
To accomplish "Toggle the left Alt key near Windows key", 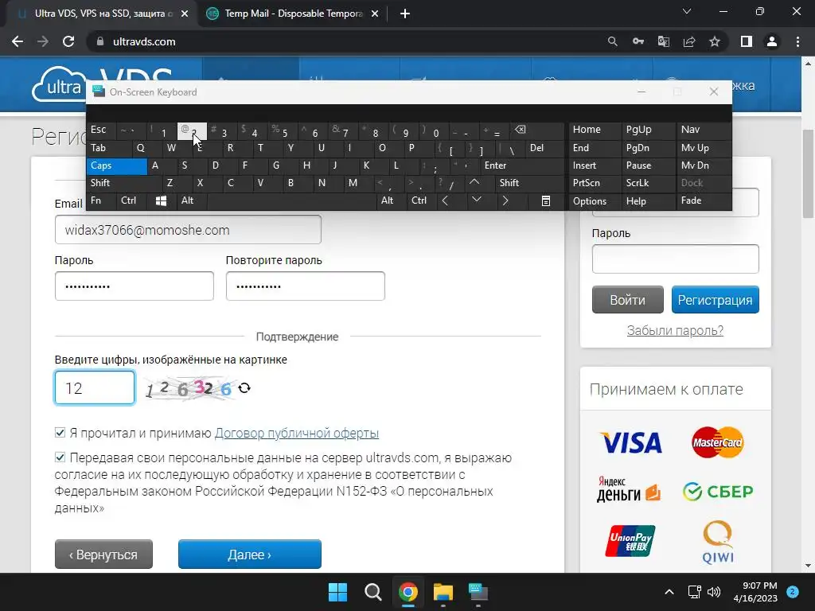I will [191, 200].
